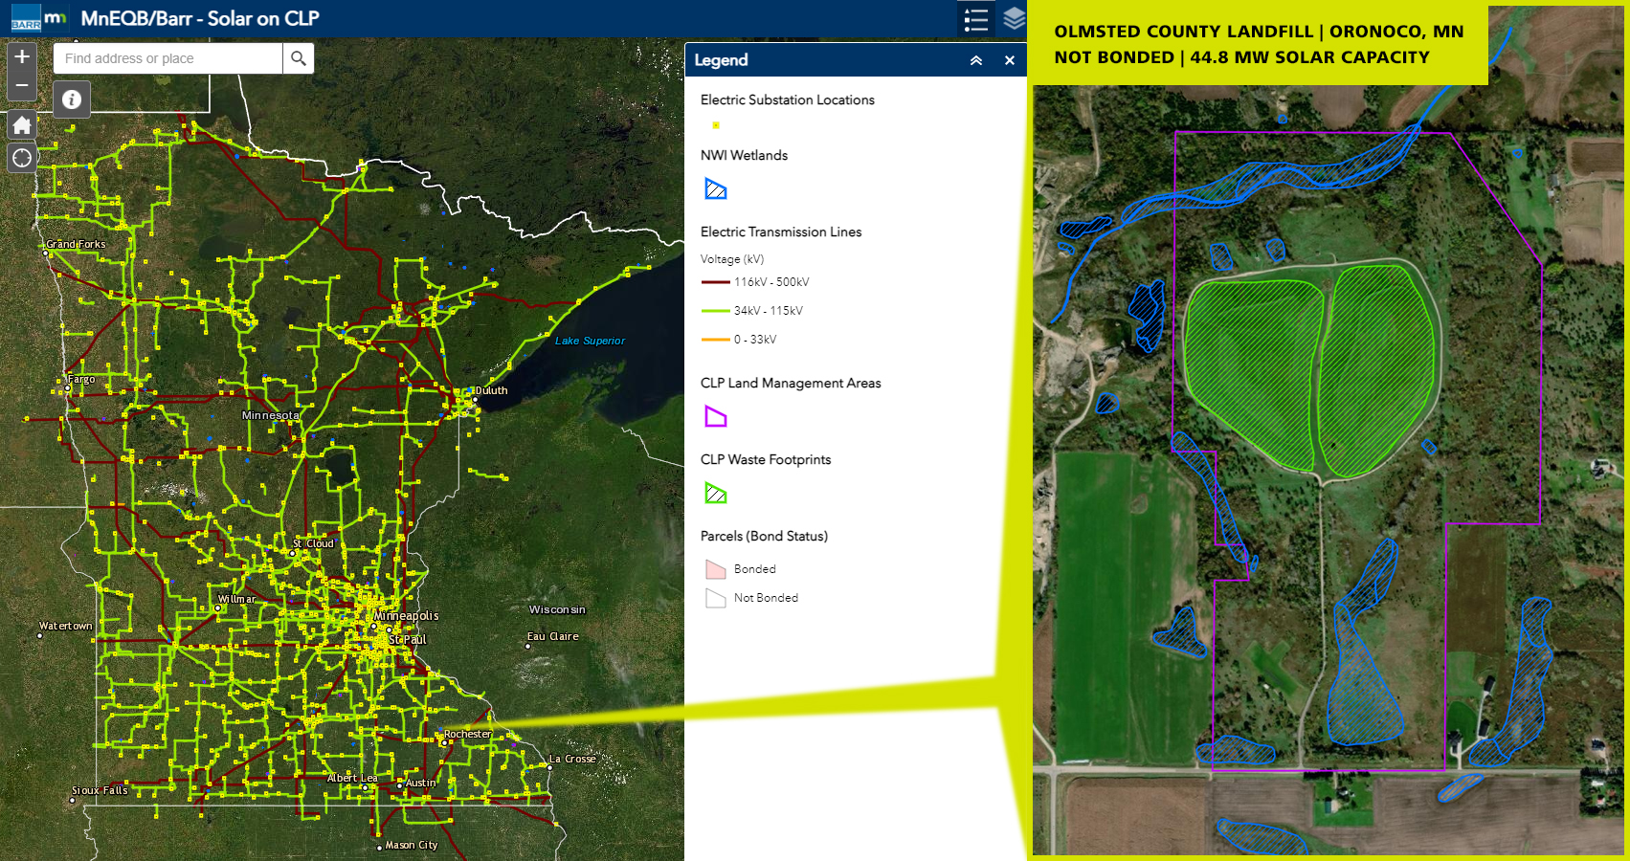Viewport: 1630px width, 861px height.
Task: Click the my location button
Action: (x=22, y=158)
